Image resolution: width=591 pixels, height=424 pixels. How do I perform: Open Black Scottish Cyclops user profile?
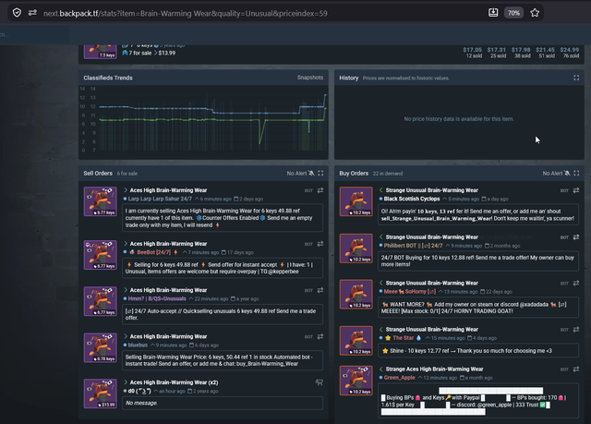point(412,199)
